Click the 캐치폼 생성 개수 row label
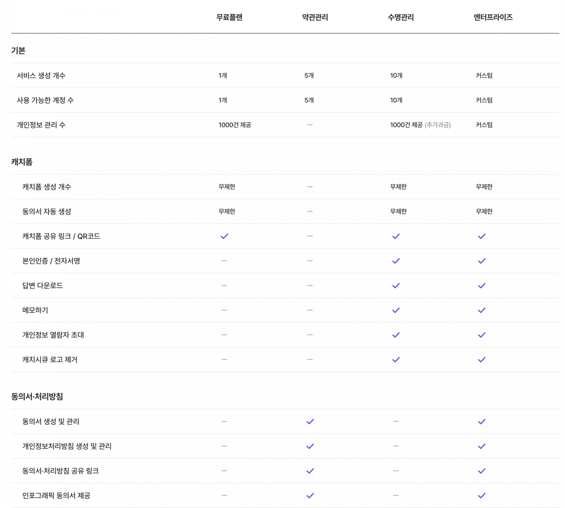Image resolution: width=565 pixels, height=508 pixels. click(47, 187)
